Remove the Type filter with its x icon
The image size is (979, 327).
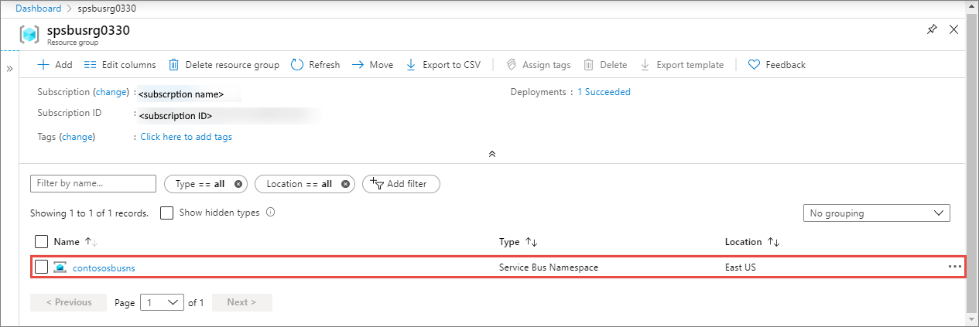238,184
